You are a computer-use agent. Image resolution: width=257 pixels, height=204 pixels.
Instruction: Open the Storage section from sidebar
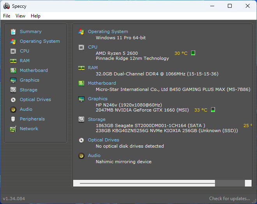click(28, 90)
